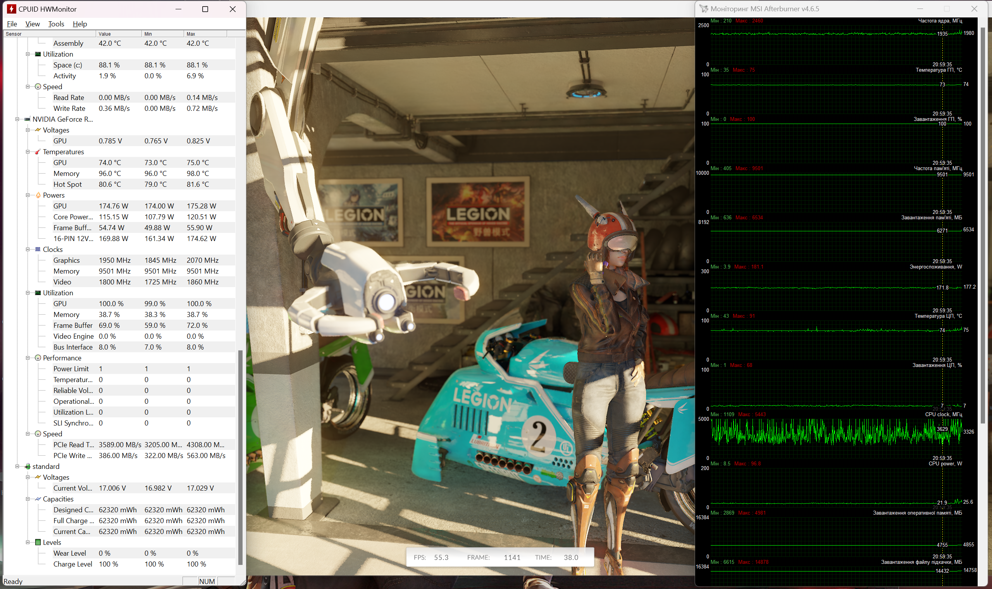This screenshot has width=992, height=589.
Task: Click the Powers flame icon
Action: [38, 195]
